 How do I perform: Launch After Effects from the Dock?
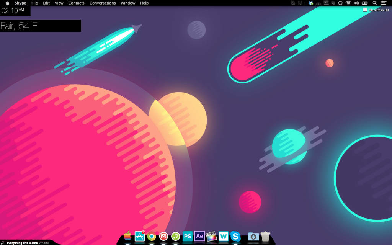(199, 236)
